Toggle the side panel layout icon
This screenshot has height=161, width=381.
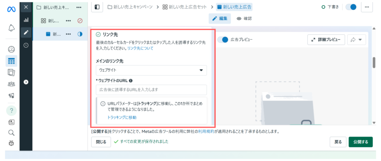click(x=97, y=7)
